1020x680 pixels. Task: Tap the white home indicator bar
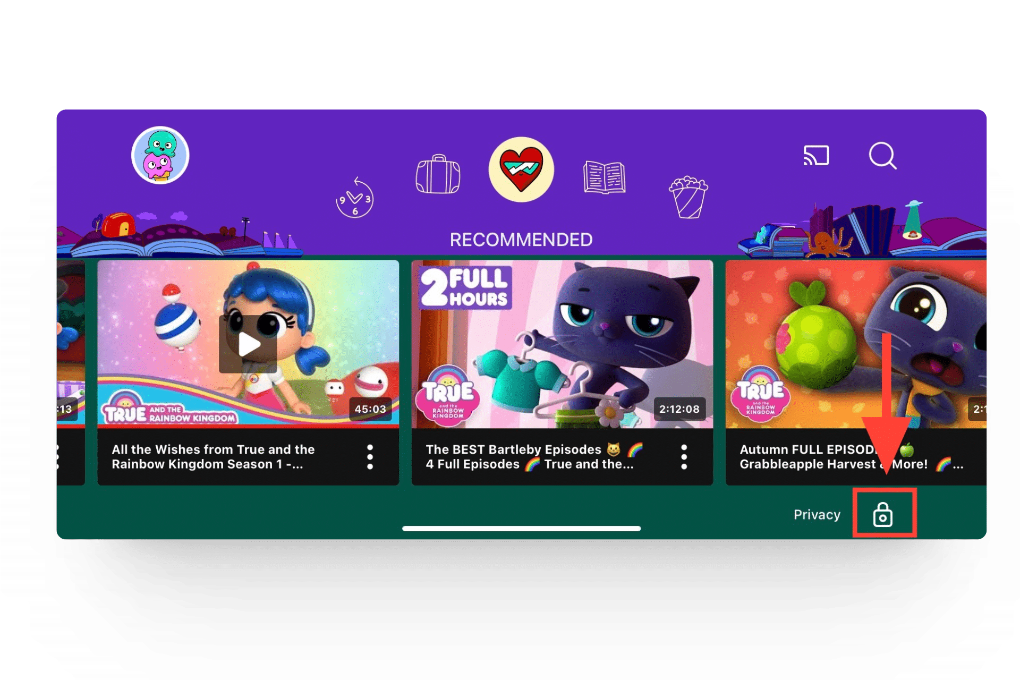click(521, 529)
